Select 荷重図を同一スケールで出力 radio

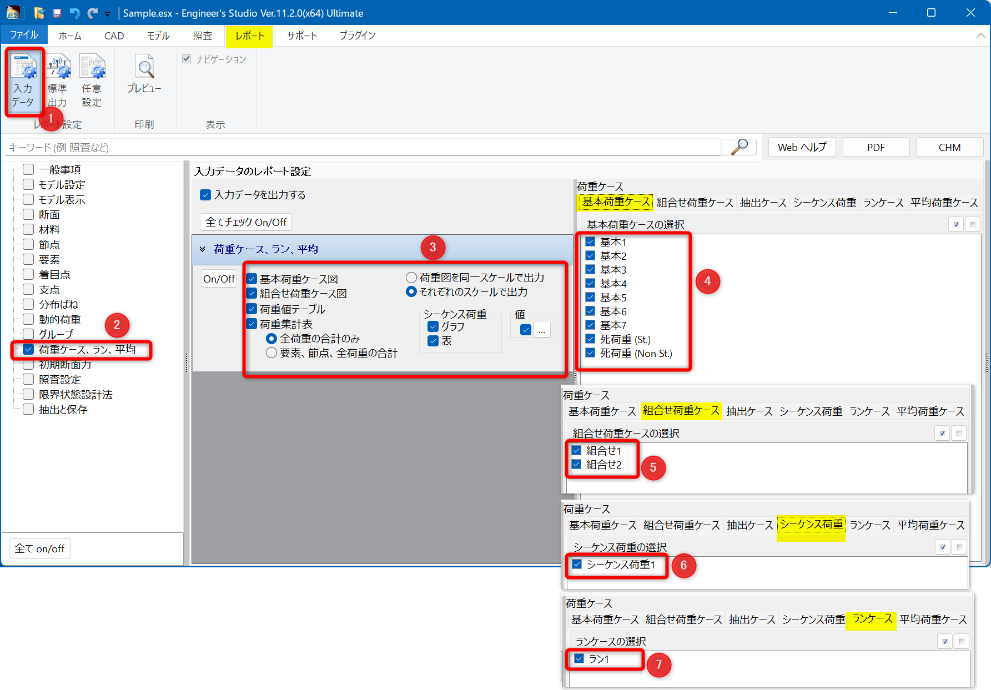click(x=411, y=277)
